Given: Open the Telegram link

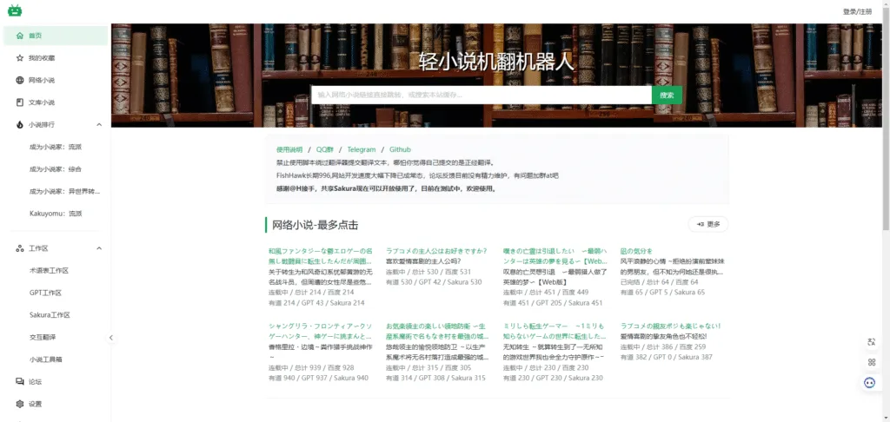Looking at the screenshot, I should [x=362, y=149].
